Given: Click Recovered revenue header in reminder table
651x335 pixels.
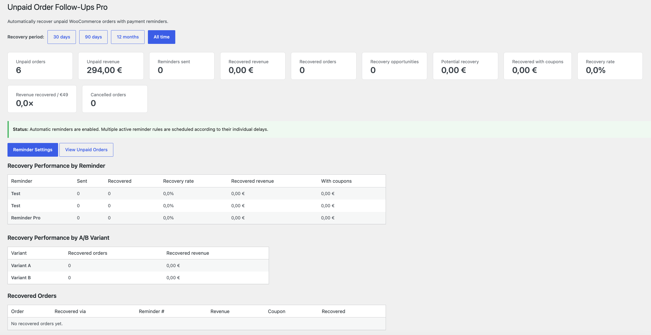Looking at the screenshot, I should 252,181.
